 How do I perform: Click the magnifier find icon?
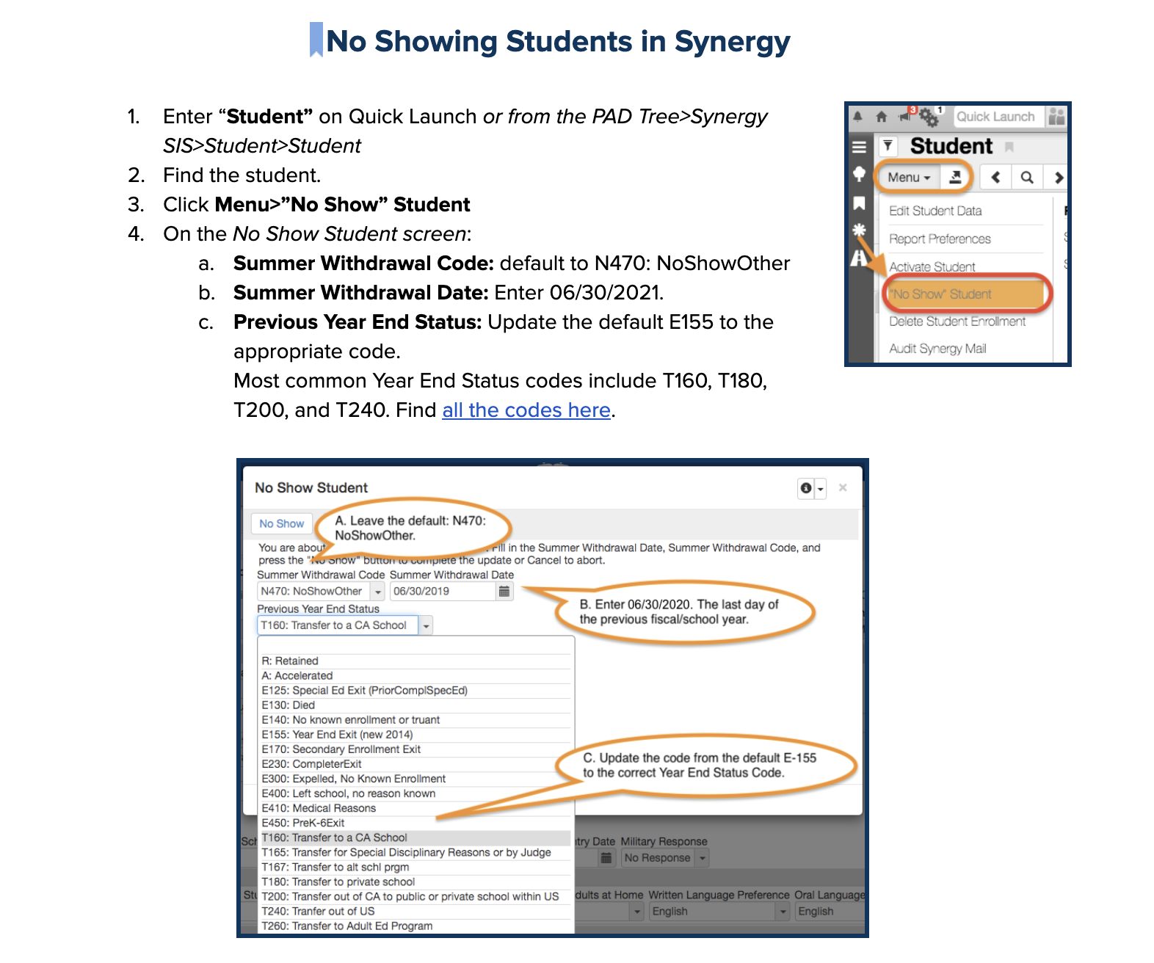[1027, 177]
